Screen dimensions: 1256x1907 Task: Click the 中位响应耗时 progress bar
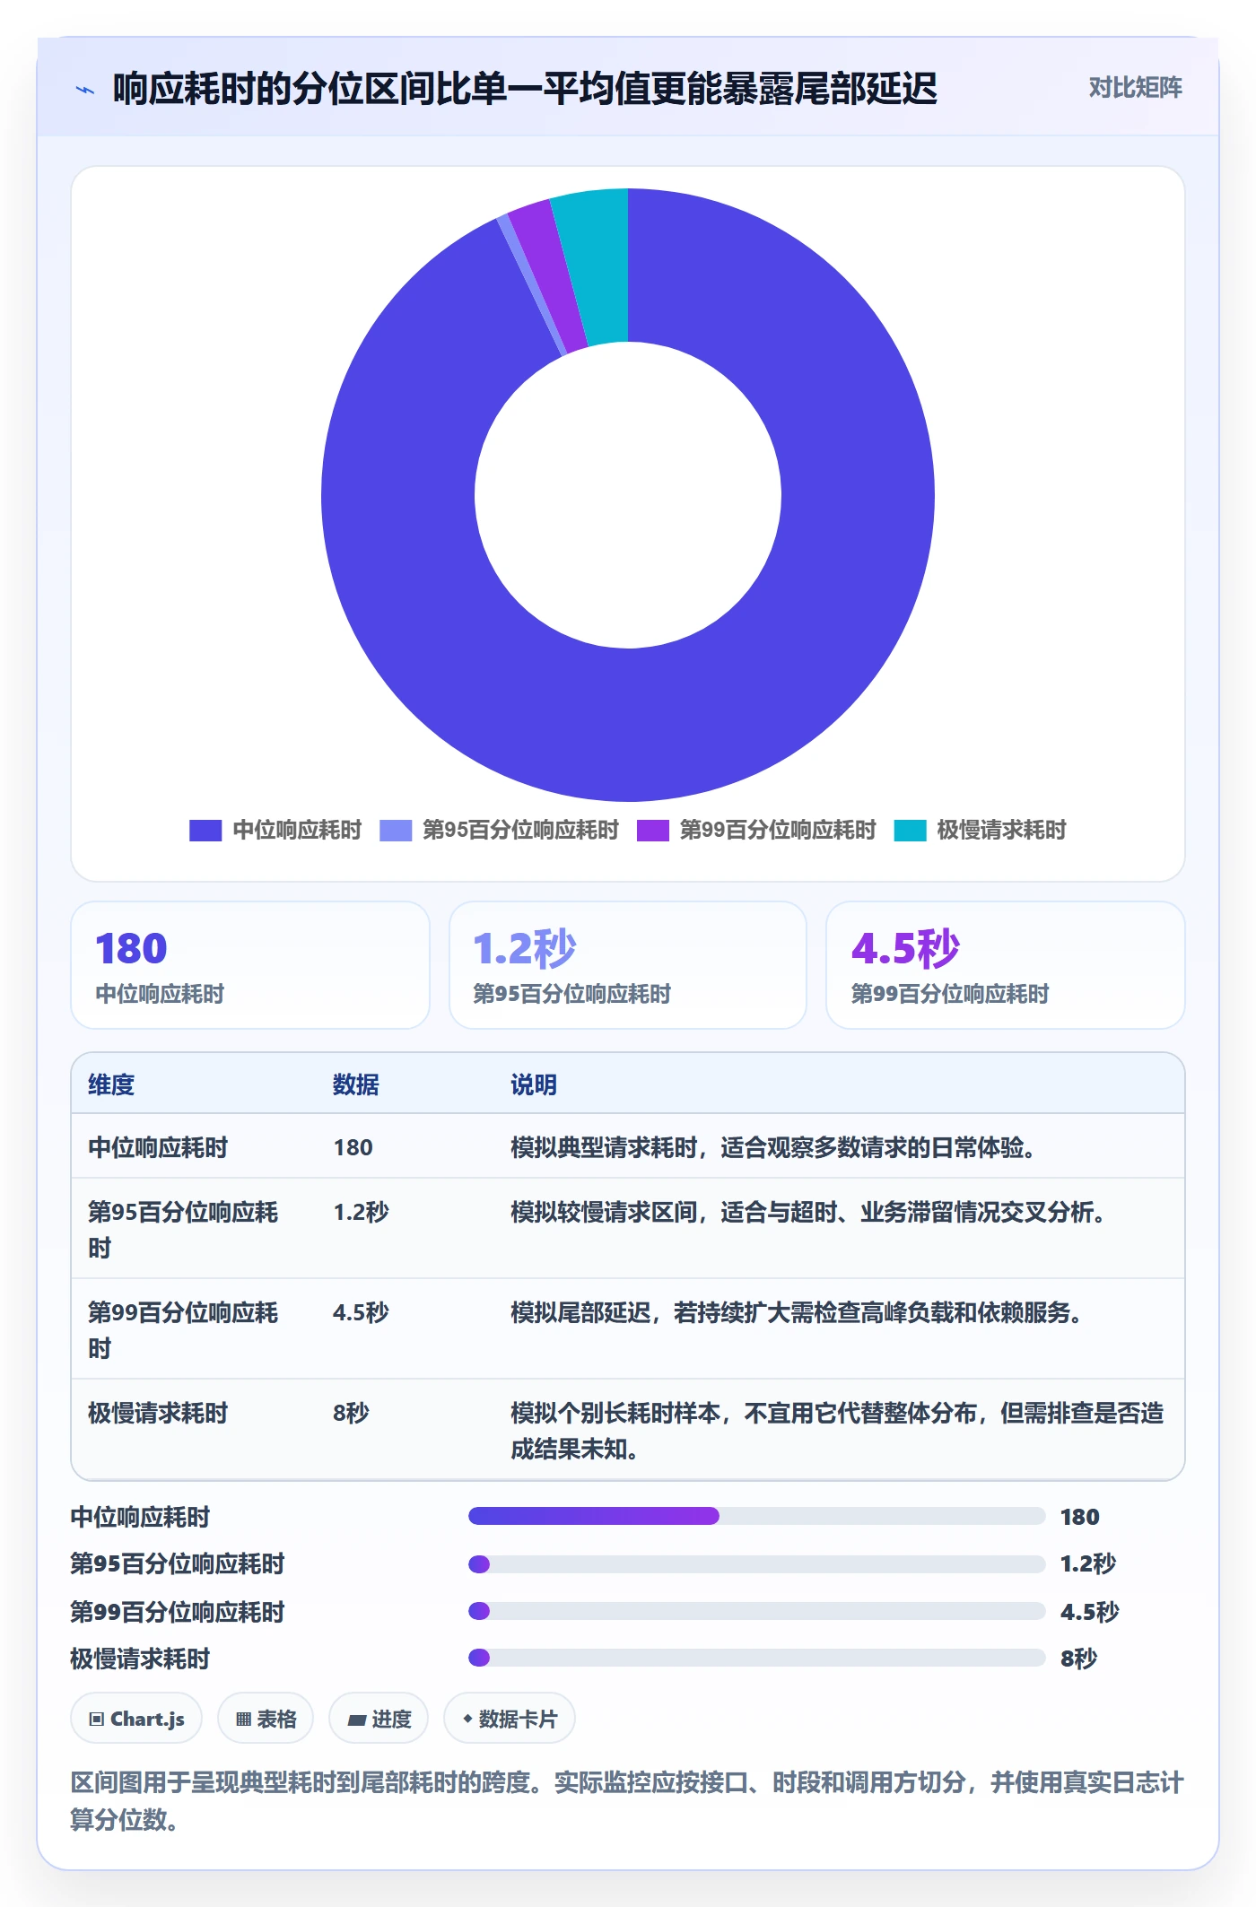click(756, 1516)
